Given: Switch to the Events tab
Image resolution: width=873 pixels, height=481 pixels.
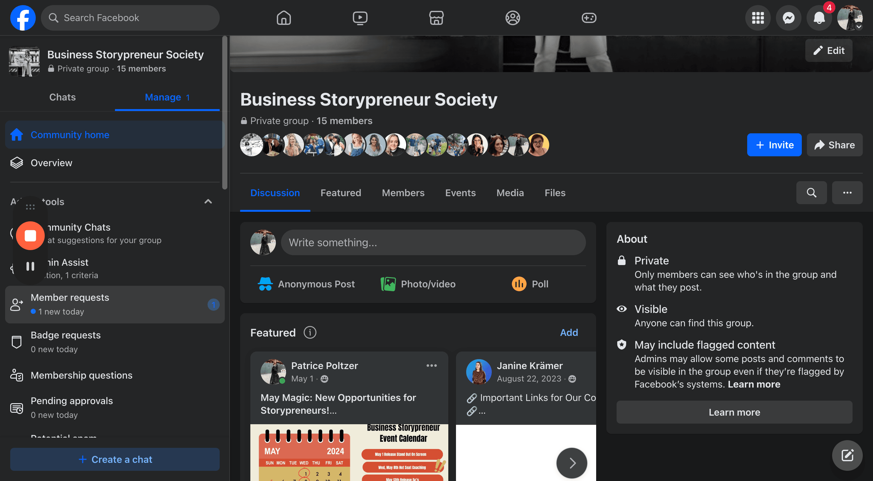Looking at the screenshot, I should [x=460, y=193].
